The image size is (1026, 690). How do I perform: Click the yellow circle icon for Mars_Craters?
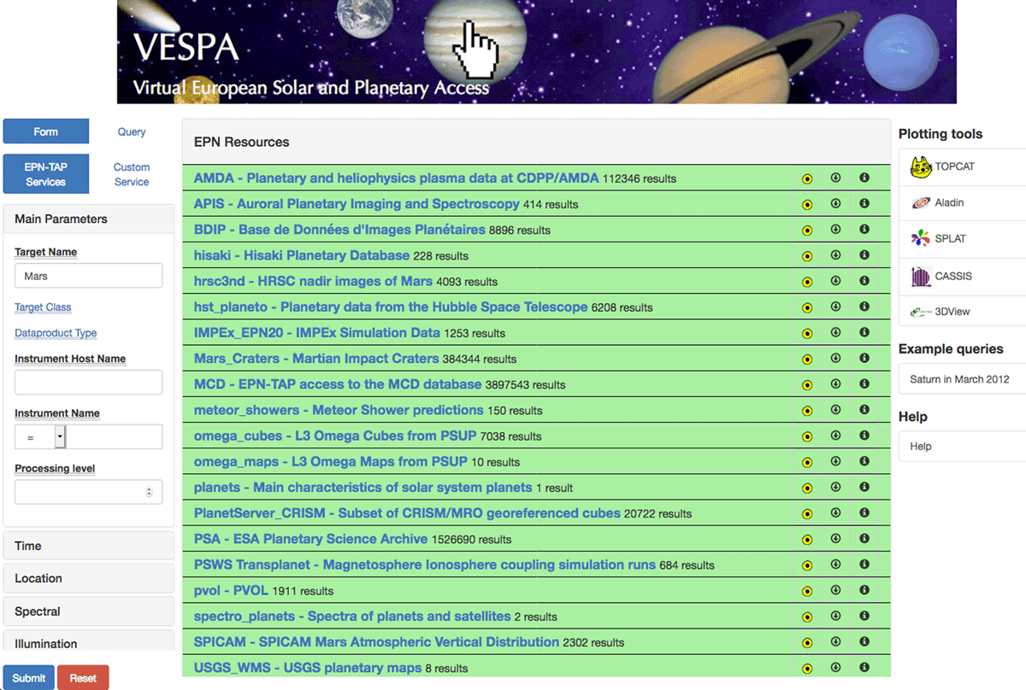[x=807, y=360]
